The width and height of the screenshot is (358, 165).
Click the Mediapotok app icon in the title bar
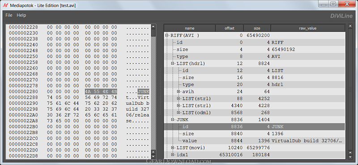point(6,5)
